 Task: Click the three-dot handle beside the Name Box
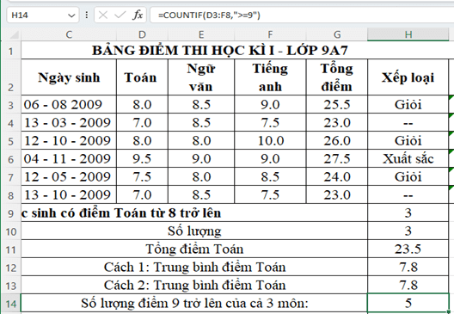coord(86,15)
